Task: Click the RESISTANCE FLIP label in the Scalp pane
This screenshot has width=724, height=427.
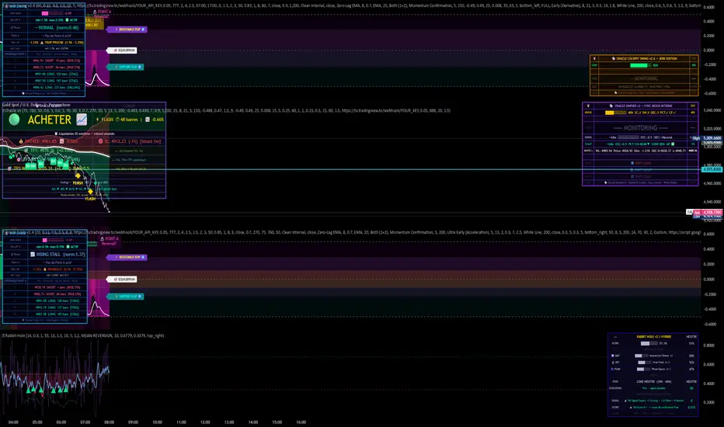Action: [127, 257]
